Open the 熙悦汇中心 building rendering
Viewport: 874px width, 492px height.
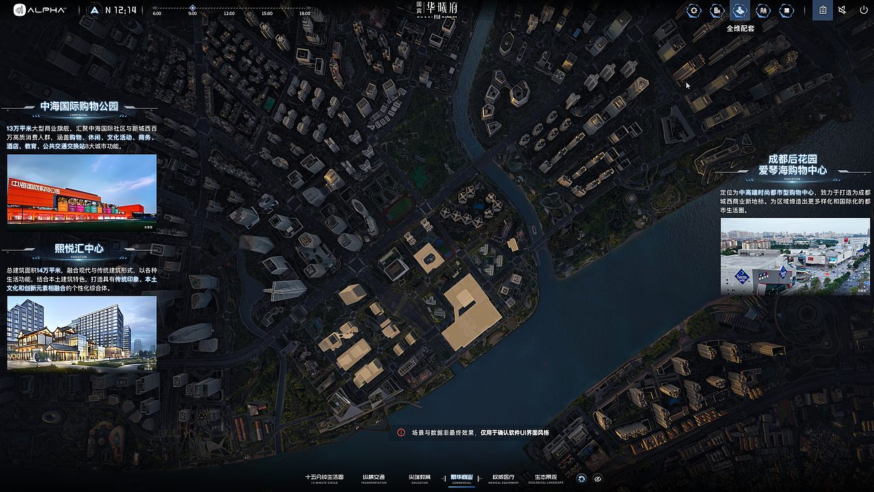[x=82, y=333]
